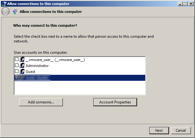This screenshot has height=138, width=195.
Task: Proceed with the Next button
Action: click(x=159, y=130)
